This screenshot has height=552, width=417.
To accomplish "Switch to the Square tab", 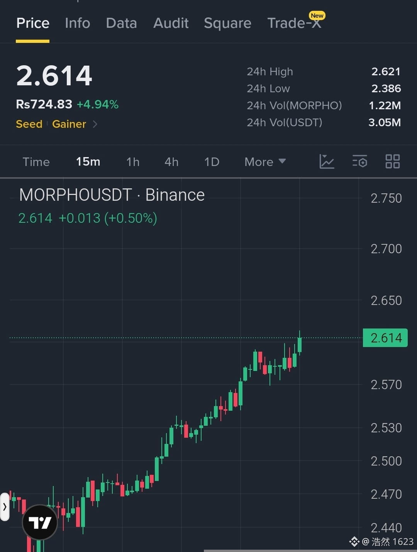I will click(228, 24).
